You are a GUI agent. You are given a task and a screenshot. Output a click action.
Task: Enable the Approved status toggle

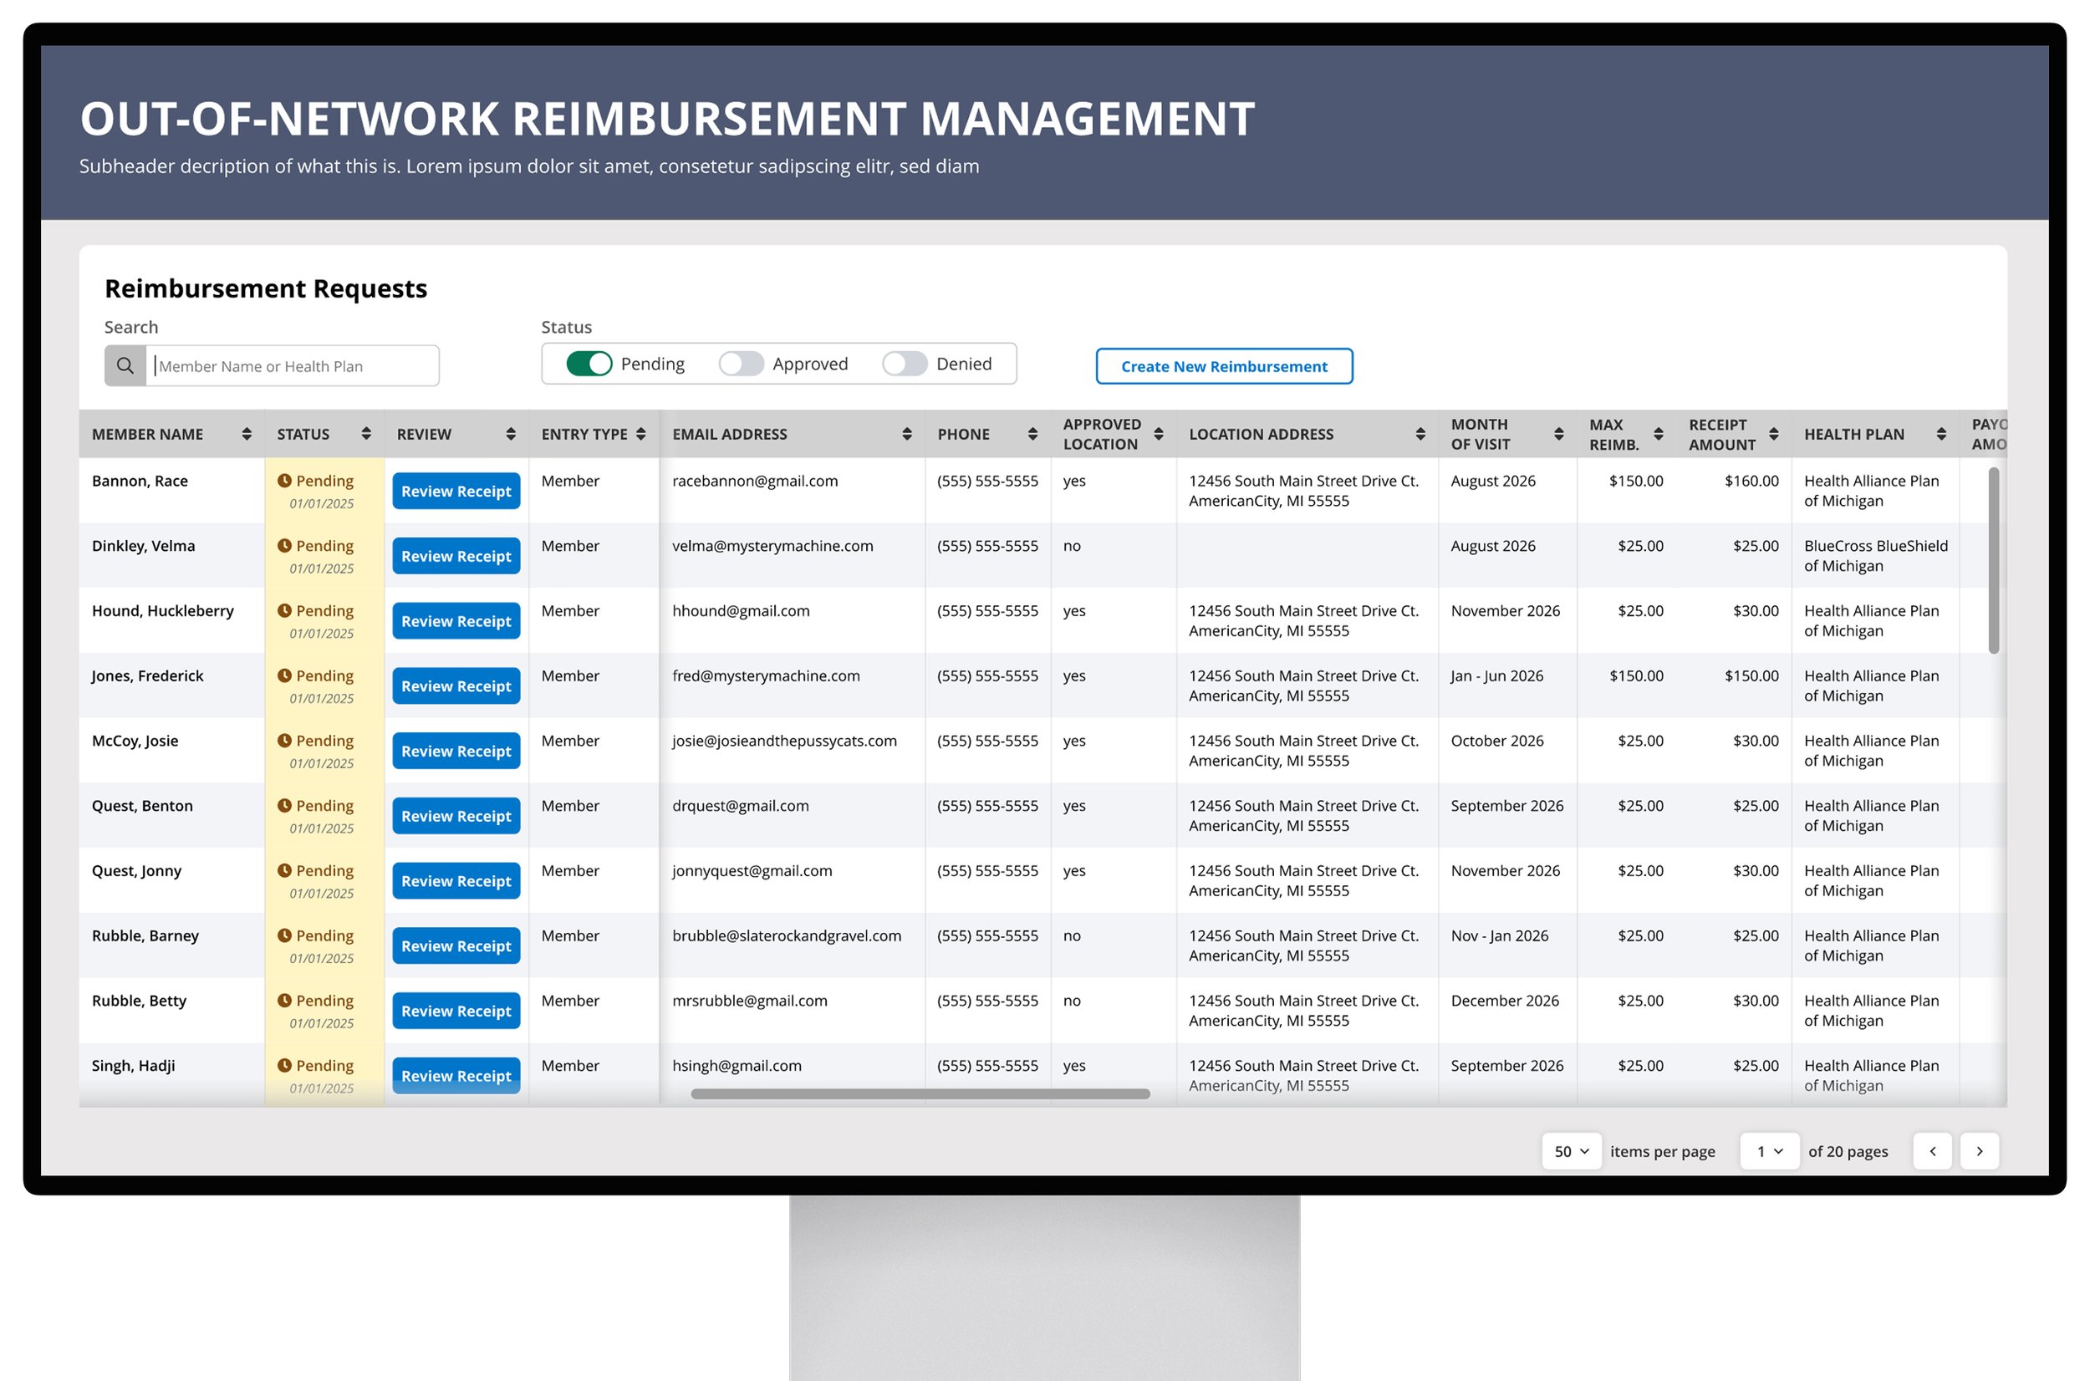click(742, 364)
